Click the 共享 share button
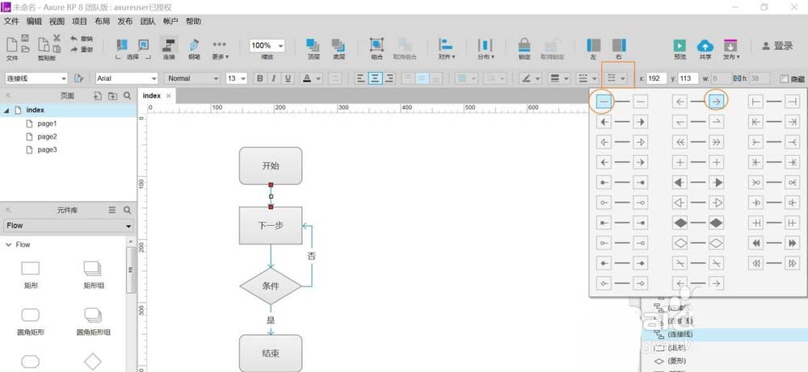 tap(705, 49)
